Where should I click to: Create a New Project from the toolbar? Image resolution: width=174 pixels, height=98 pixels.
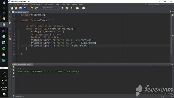tap(16, 8)
